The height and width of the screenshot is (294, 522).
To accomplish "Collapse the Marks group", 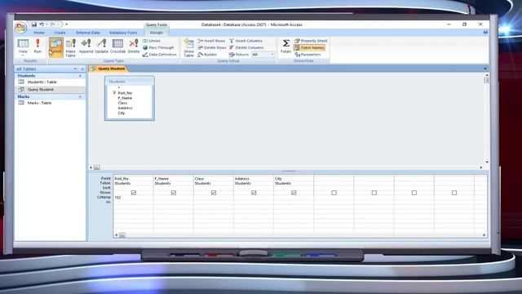I will [80, 96].
